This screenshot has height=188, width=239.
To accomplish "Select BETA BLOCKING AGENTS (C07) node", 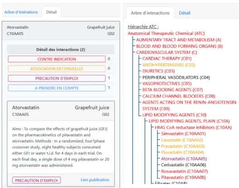I will pyautogui.click(x=172, y=90).
